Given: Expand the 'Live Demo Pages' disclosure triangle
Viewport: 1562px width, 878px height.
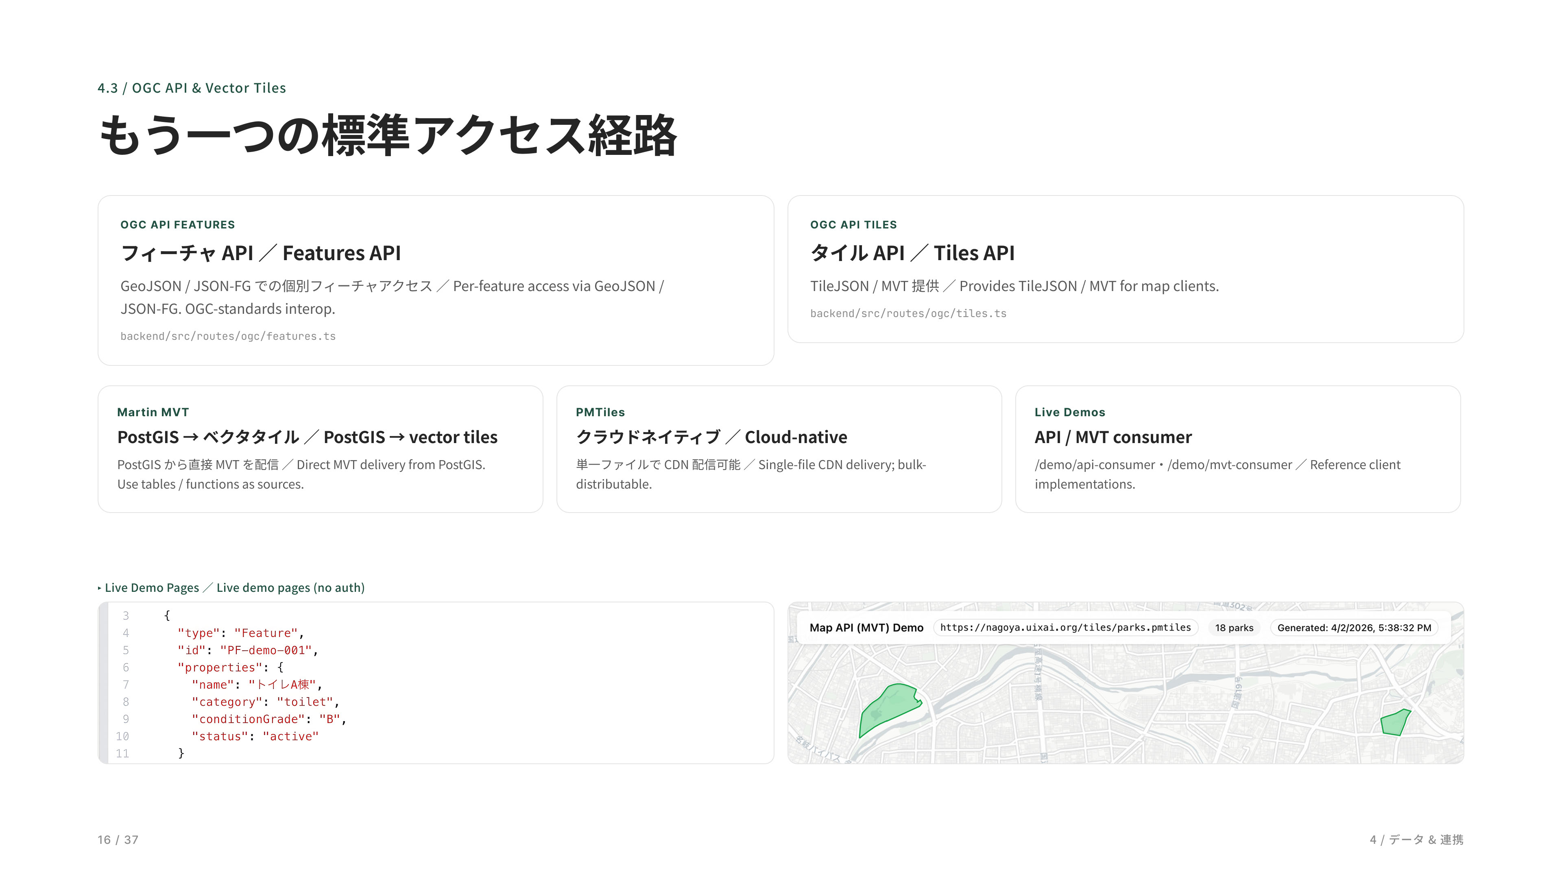Looking at the screenshot, I should coord(99,588).
